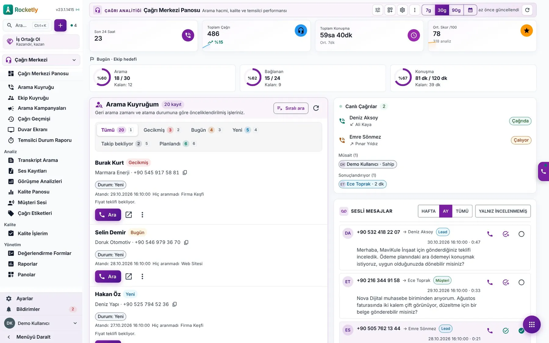Screen dimensions: 549x343
Task: Mark Deniz Aksoy voicemail as reviewed
Action: point(522,234)
